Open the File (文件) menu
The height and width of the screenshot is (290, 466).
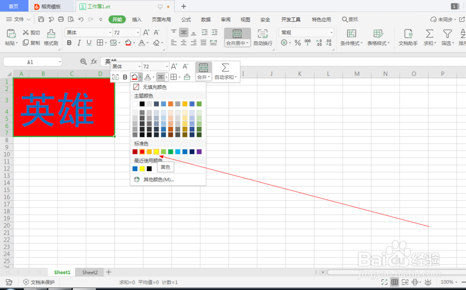pos(19,19)
